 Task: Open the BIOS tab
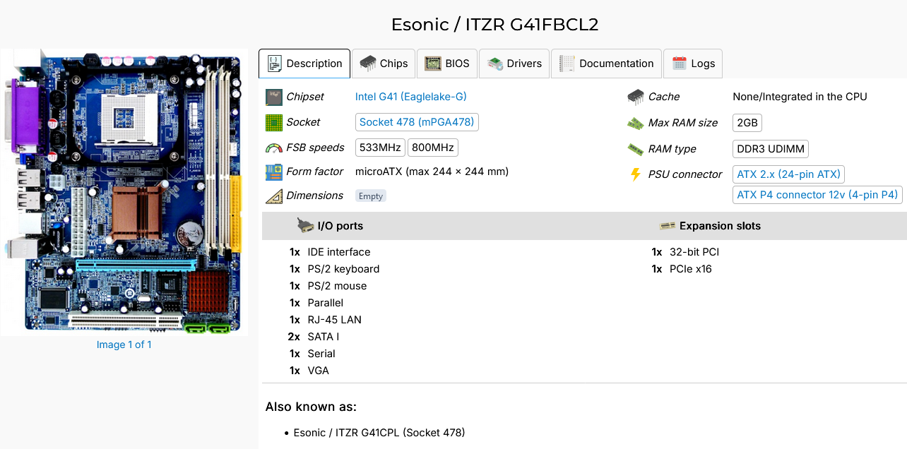(447, 64)
